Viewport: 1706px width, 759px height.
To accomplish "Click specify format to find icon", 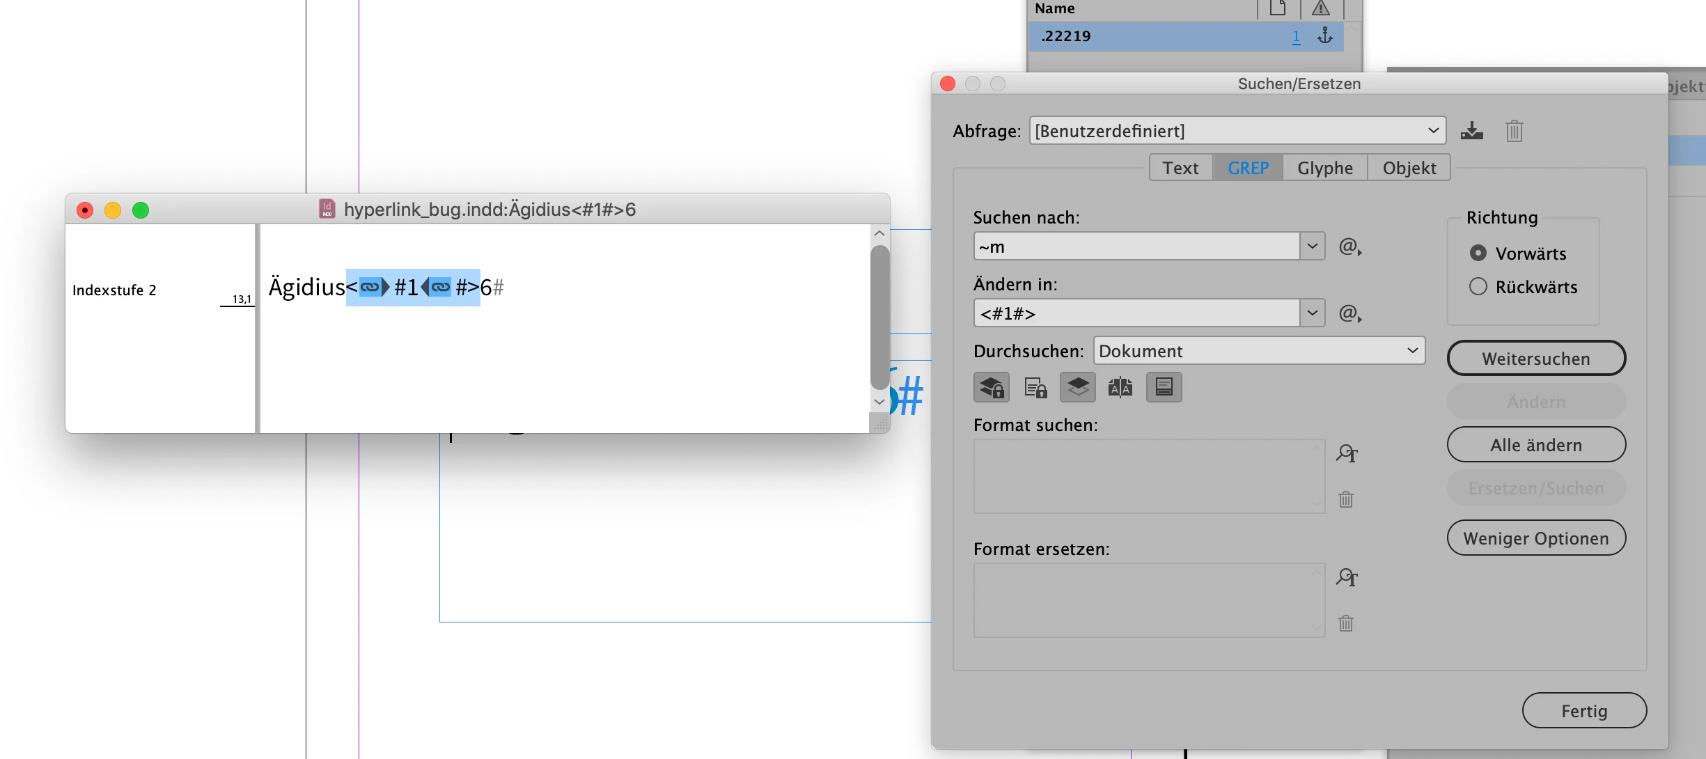I will [x=1347, y=454].
